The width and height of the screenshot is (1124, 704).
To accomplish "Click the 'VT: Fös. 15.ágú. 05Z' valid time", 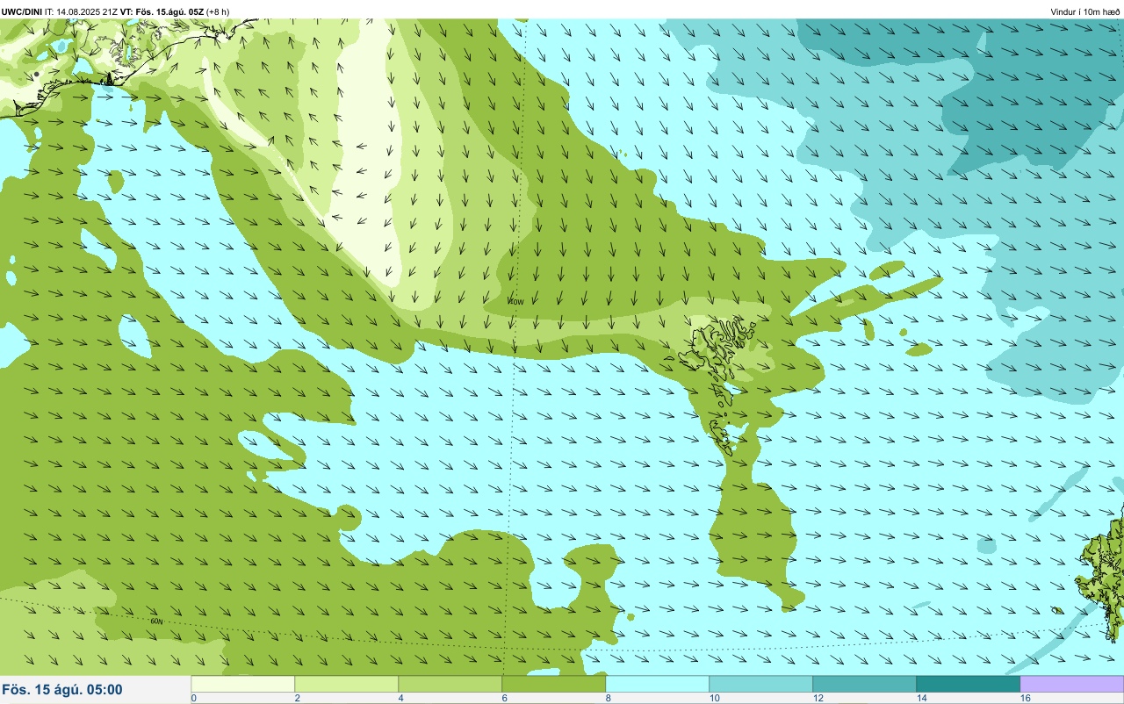I will (162, 11).
